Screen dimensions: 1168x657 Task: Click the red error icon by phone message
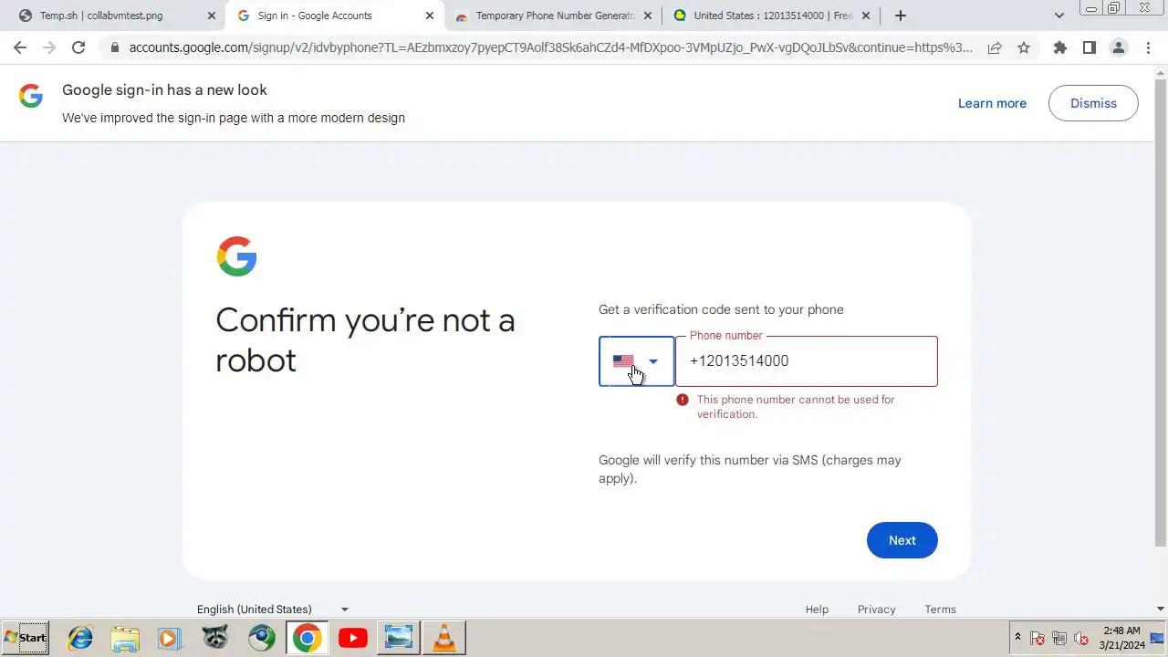(682, 400)
